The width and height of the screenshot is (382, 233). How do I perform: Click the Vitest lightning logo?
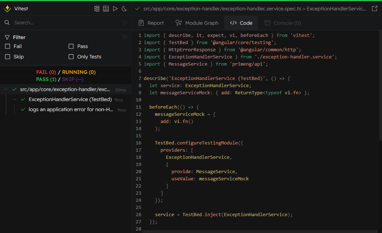pyautogui.click(x=7, y=9)
